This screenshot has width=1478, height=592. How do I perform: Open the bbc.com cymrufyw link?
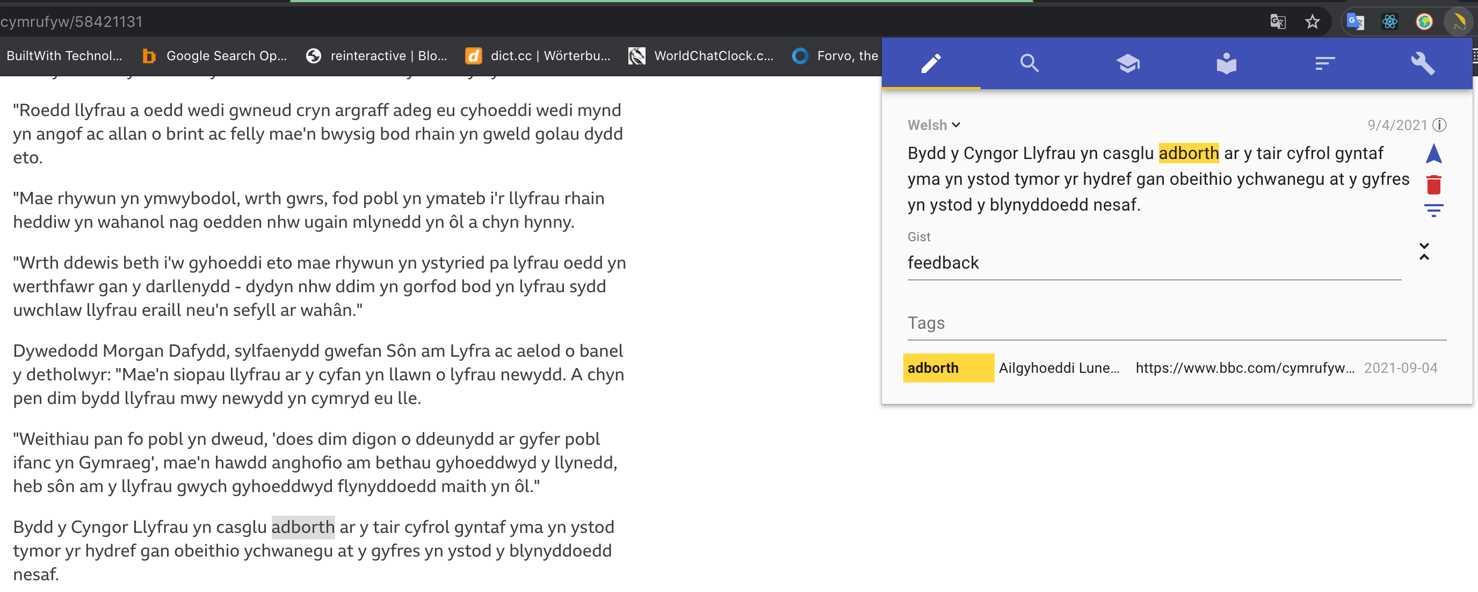(1244, 369)
